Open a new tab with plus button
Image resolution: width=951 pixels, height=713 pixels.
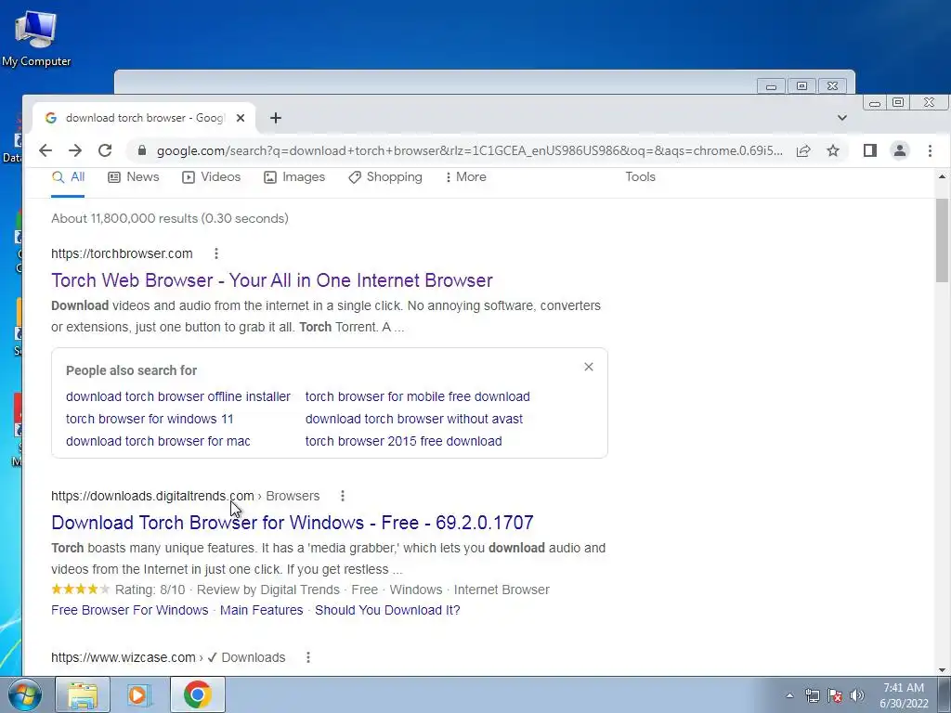pos(276,118)
